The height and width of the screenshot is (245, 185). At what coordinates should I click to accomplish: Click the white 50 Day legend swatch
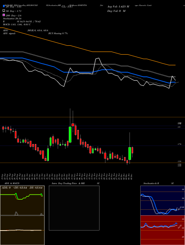[4, 11]
